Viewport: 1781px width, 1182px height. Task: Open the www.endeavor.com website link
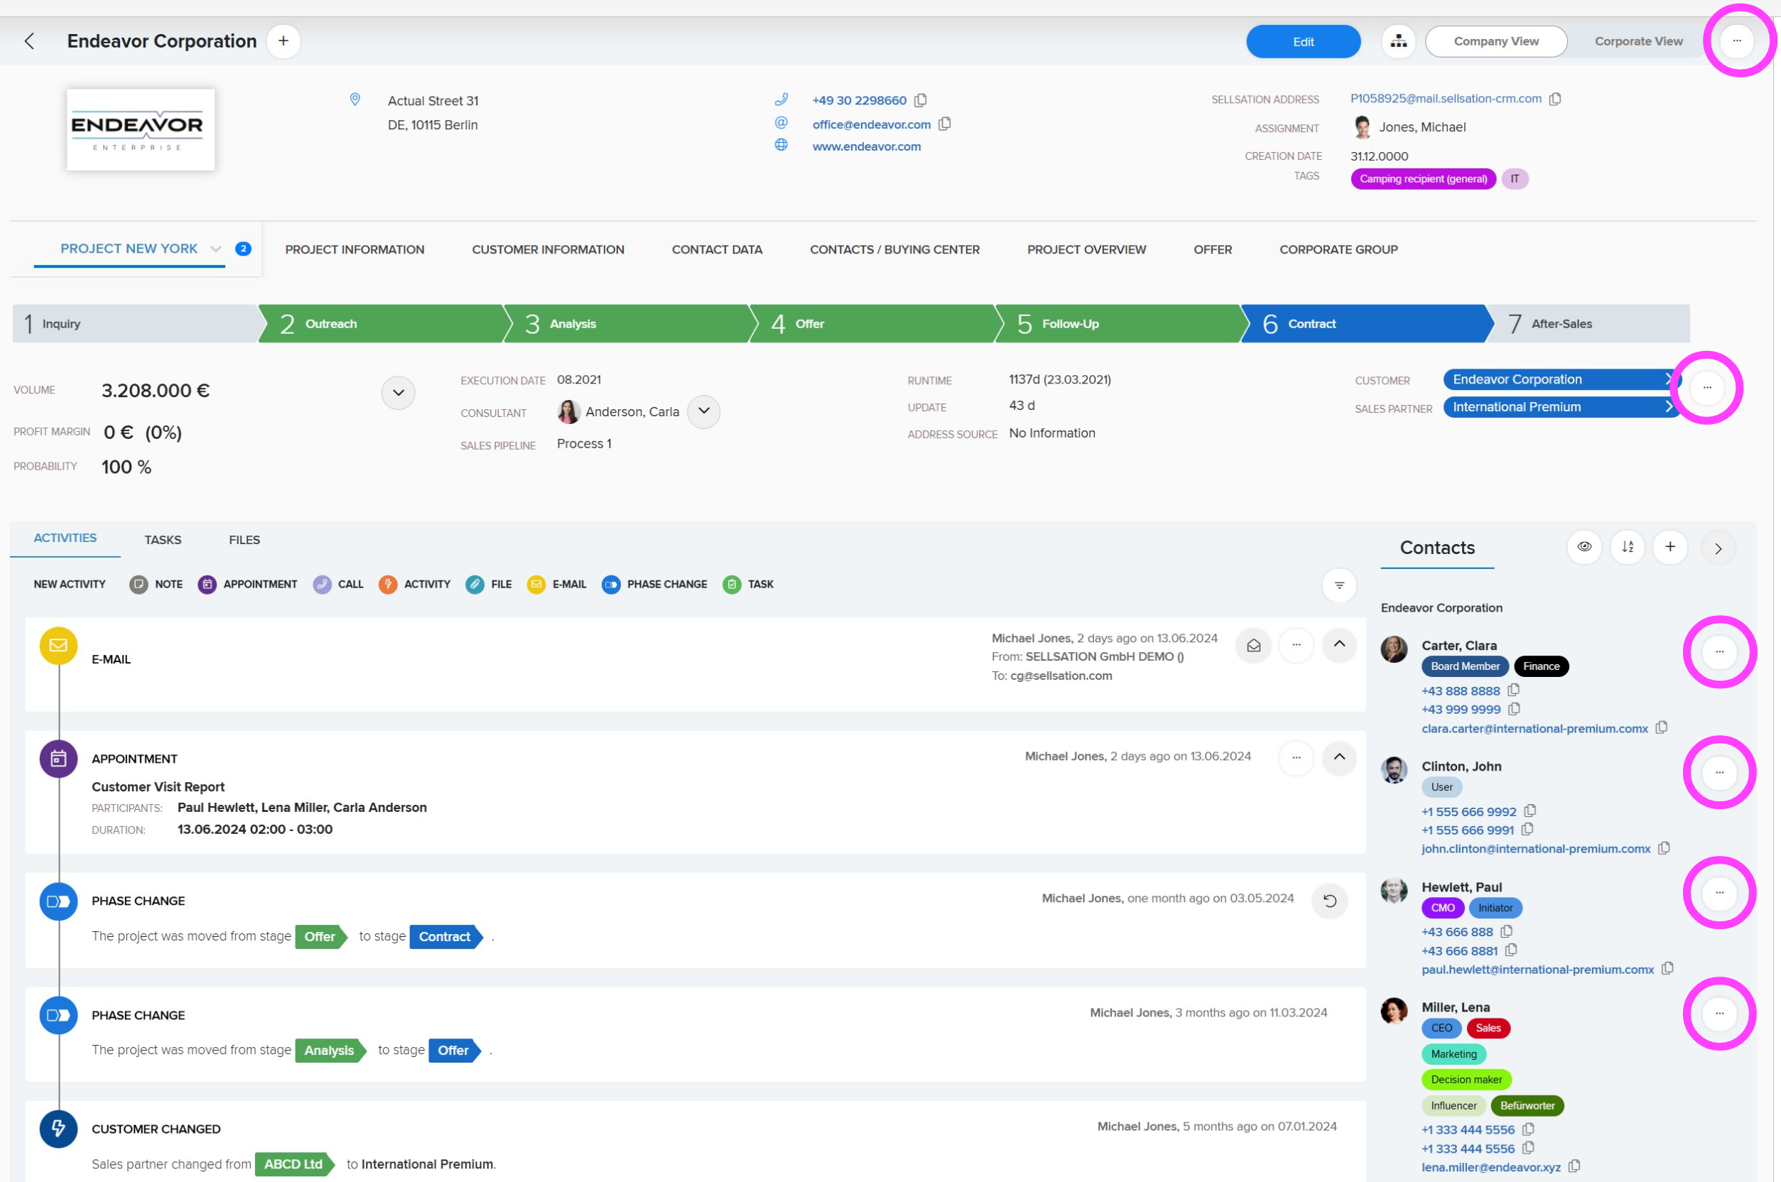coord(867,146)
